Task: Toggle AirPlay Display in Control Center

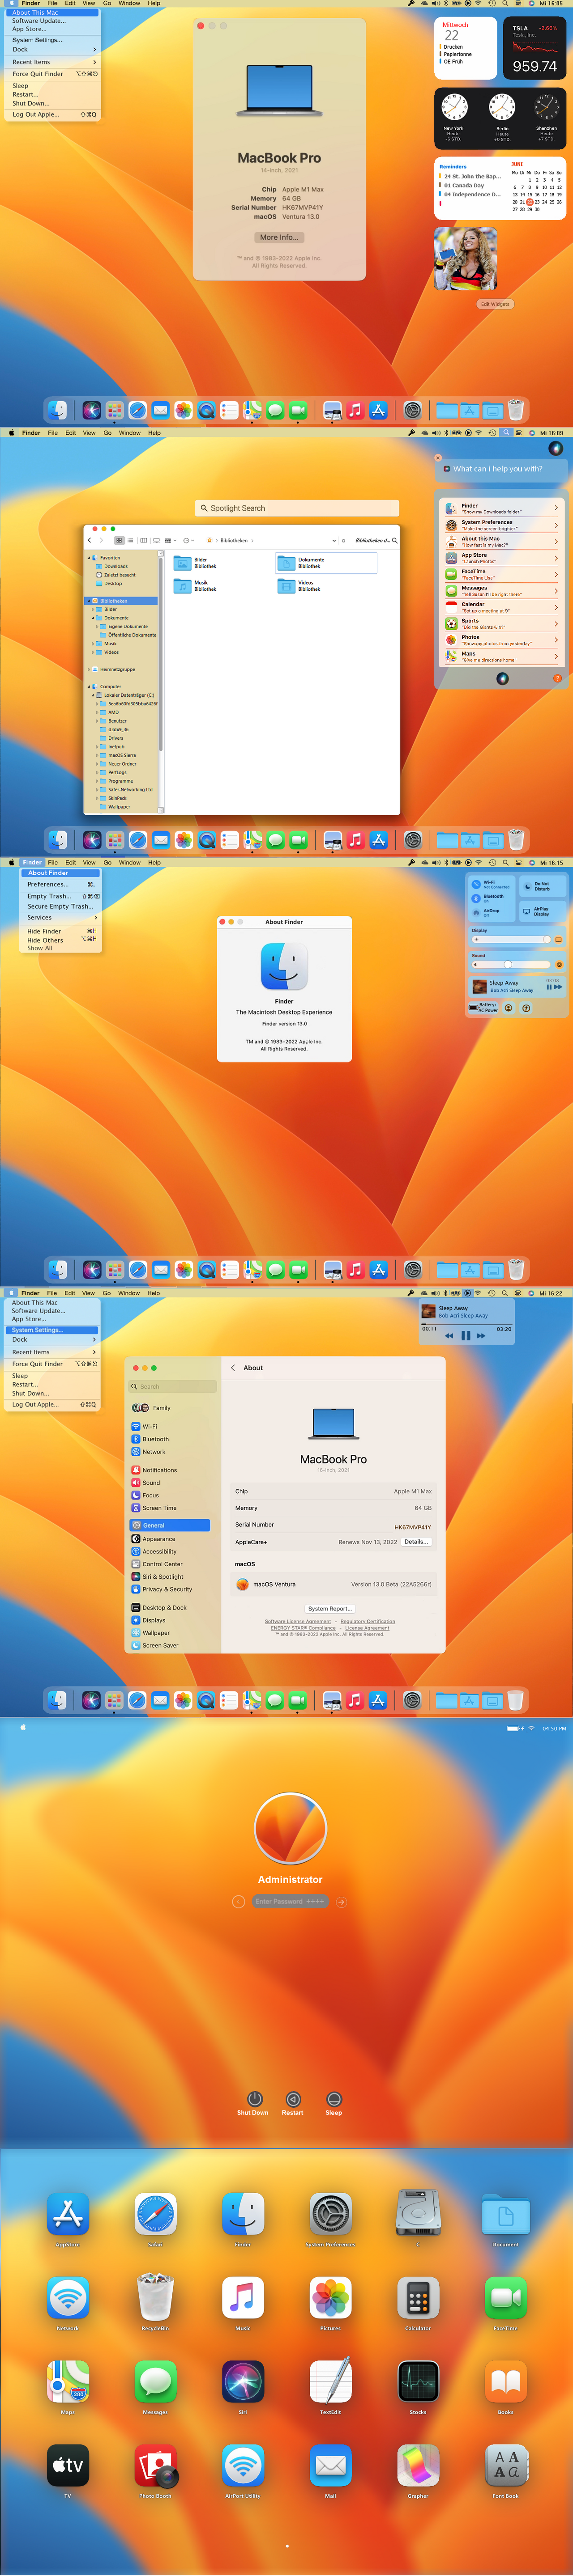Action: pos(542,911)
